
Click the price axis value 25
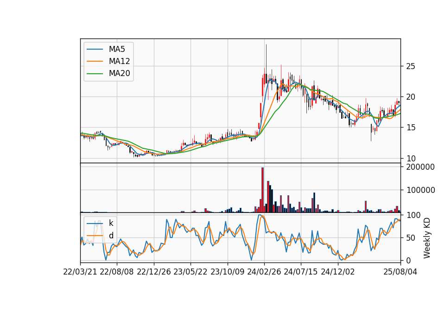pyautogui.click(x=411, y=66)
